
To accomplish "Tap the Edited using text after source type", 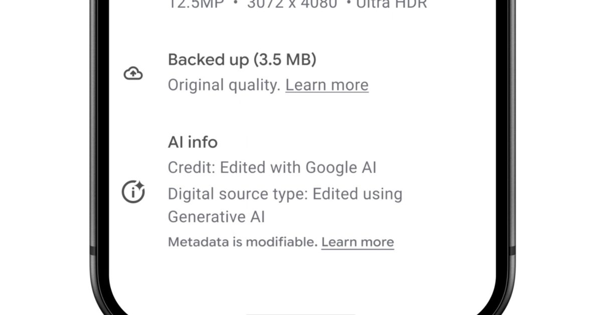I will (x=357, y=194).
